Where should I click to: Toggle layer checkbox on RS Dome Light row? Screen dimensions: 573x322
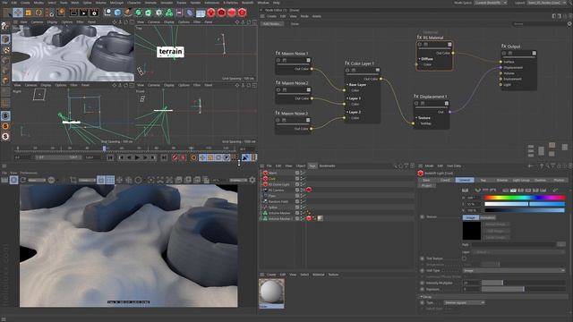297,184
